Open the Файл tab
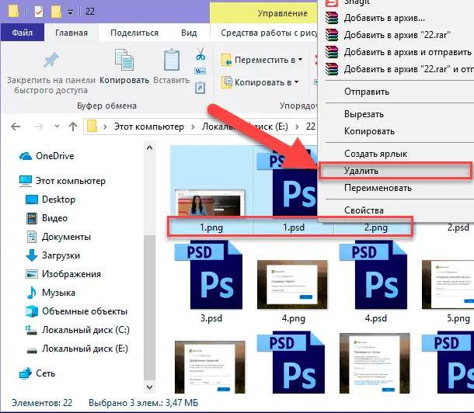Viewport: 474px width, 413px height. point(23,33)
